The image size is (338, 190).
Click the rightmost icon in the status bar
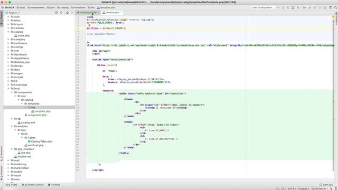[336, 188]
